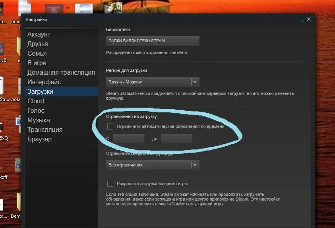The image size is (335, 228).
Task: Click the download region dropdown arrow
Action: [195, 82]
